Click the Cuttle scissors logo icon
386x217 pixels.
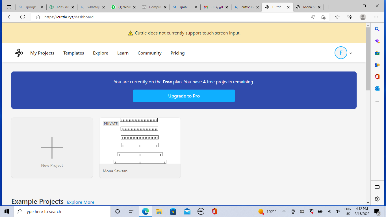[x=19, y=53]
